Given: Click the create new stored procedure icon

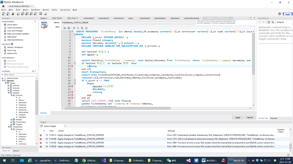Looking at the screenshot, I should click(x=31, y=14).
